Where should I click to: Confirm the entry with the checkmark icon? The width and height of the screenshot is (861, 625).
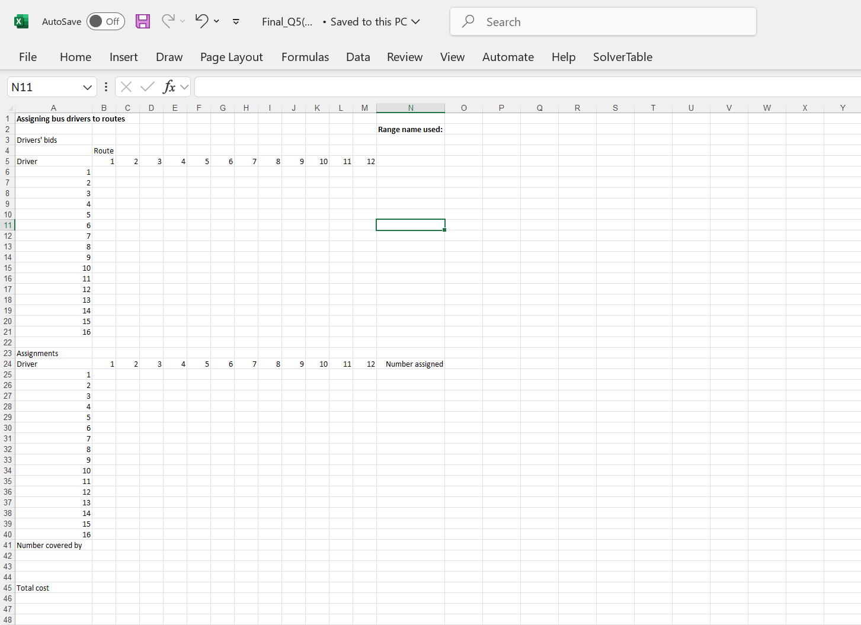[x=148, y=87]
